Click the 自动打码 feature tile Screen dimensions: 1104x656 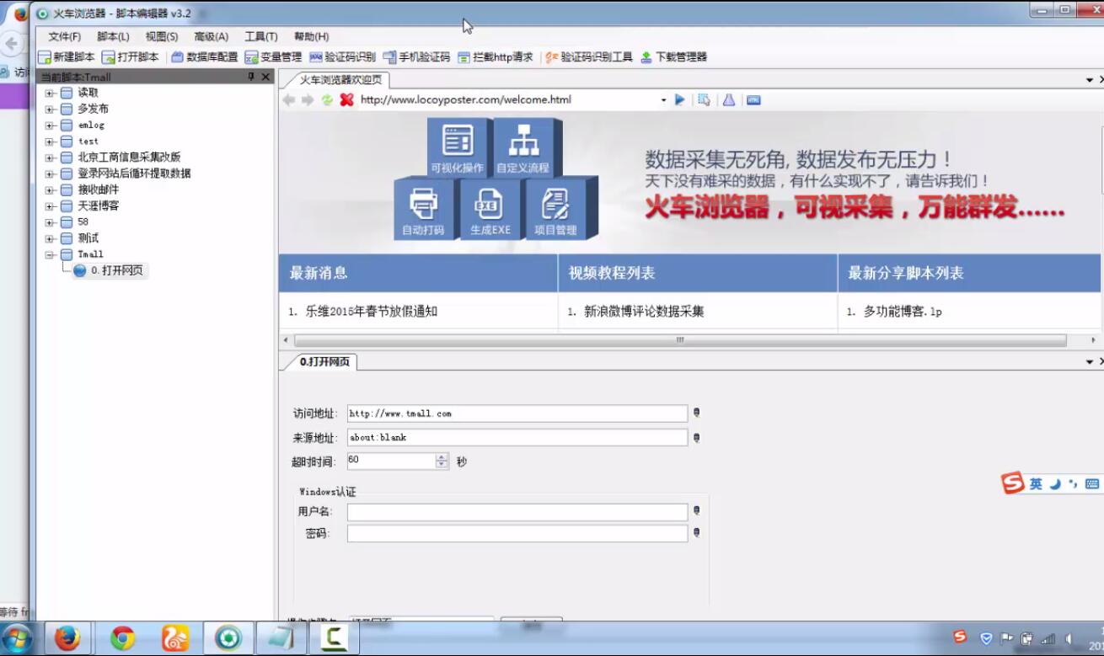(423, 210)
